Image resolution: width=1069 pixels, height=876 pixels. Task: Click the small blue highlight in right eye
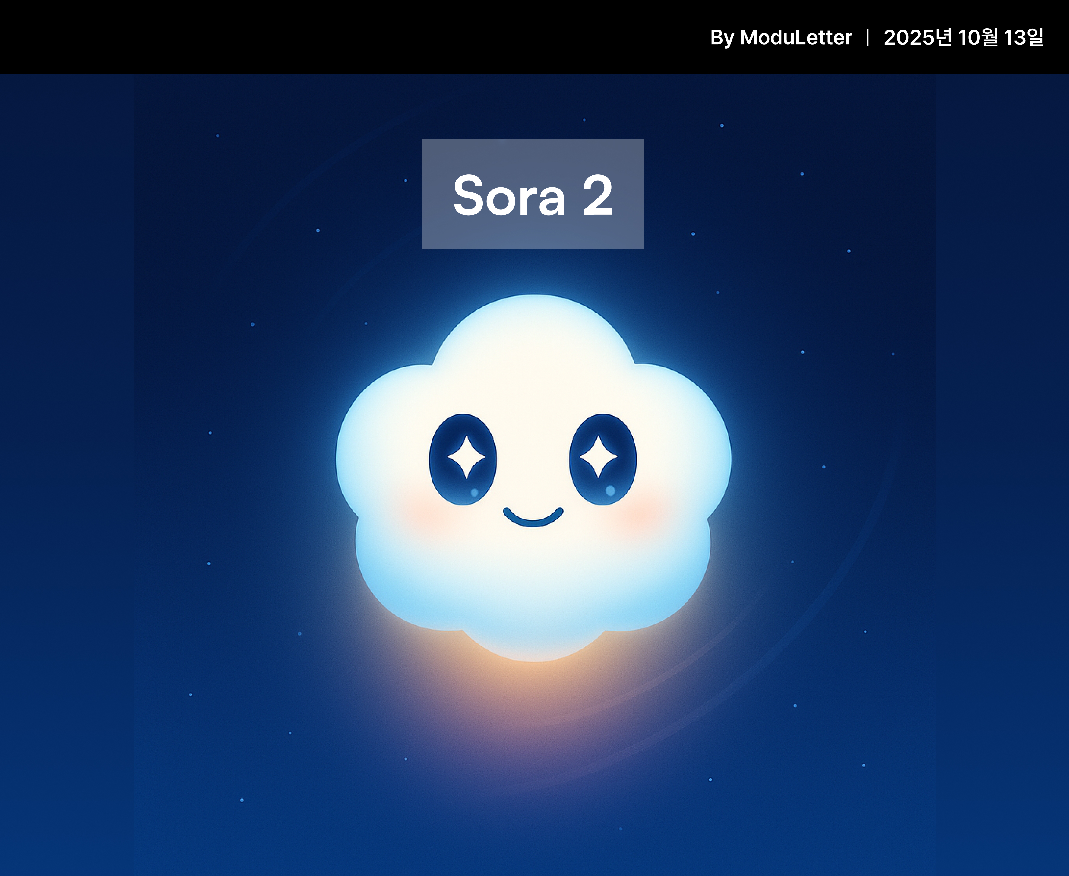pos(610,490)
